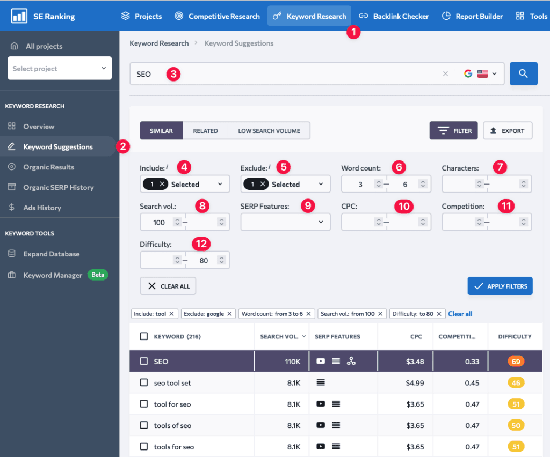This screenshot has width=550, height=457.
Task: Clear the SEO search field with X
Action: [445, 74]
